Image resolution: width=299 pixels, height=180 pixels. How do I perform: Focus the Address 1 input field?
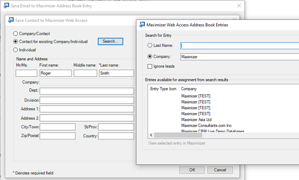[87, 109]
